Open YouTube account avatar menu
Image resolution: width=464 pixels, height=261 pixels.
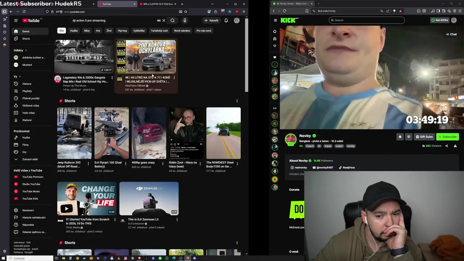[237, 20]
